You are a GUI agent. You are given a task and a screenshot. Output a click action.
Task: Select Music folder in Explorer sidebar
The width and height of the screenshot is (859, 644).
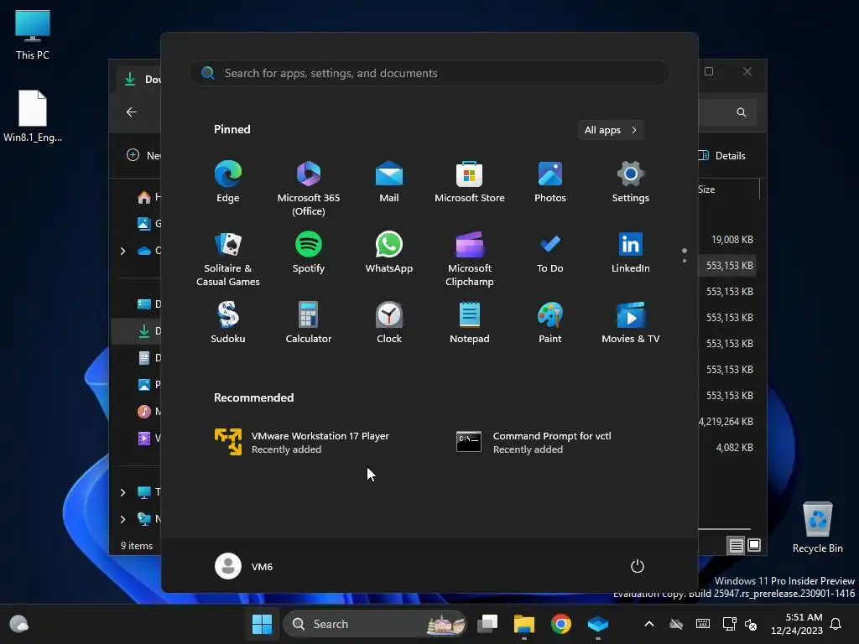click(x=148, y=411)
